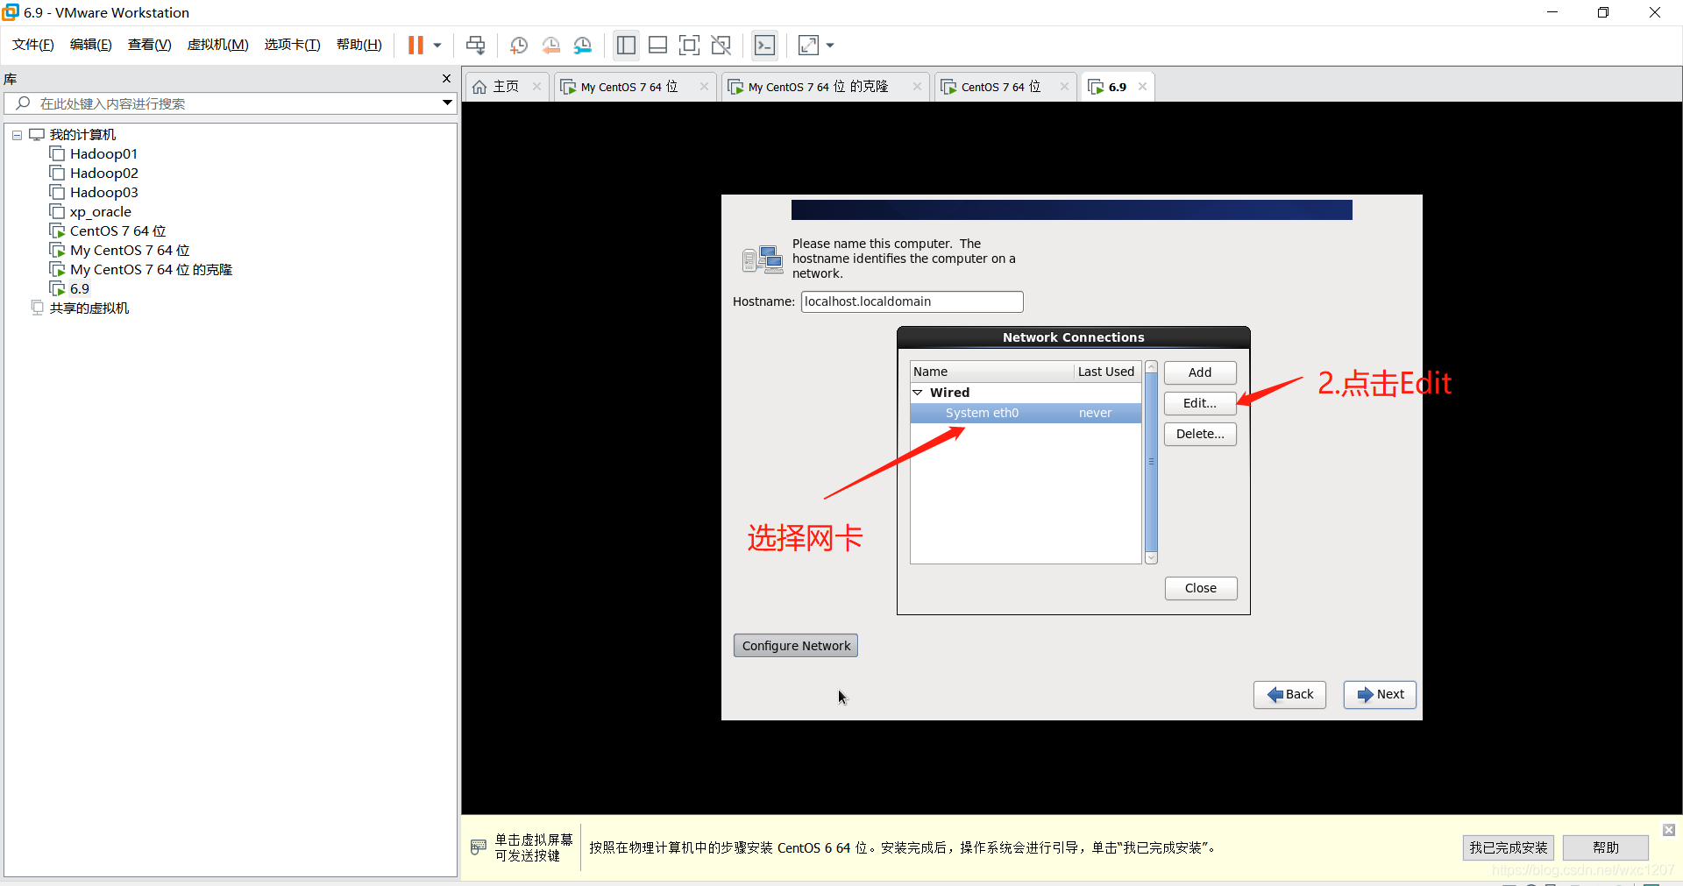Select the 6.9 VM in library tree
This screenshot has height=886, width=1683.
[79, 289]
